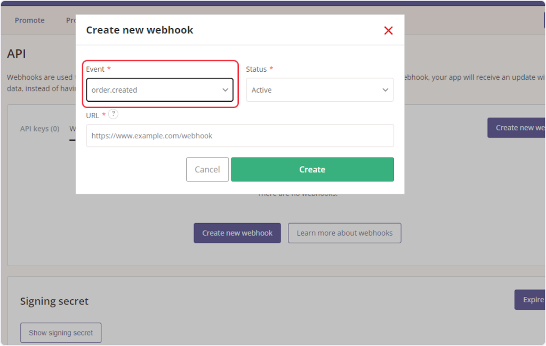Click the URL help question mark icon
The width and height of the screenshot is (546, 346).
113,114
